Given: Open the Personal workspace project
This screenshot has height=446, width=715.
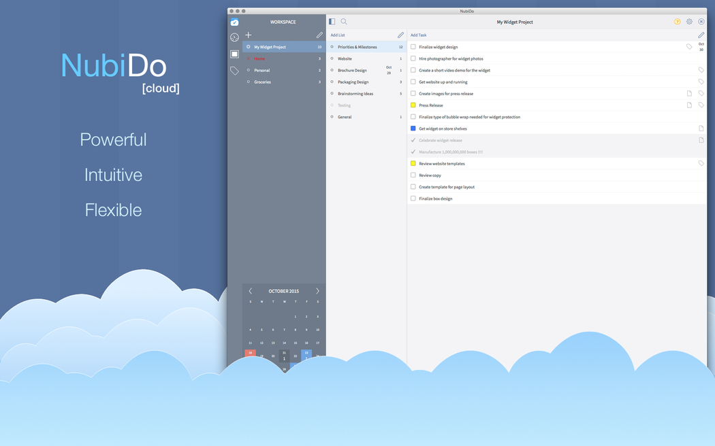Looking at the screenshot, I should (x=262, y=71).
